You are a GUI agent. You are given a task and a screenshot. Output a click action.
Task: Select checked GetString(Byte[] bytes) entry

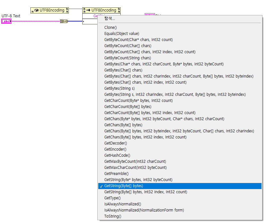180,186
